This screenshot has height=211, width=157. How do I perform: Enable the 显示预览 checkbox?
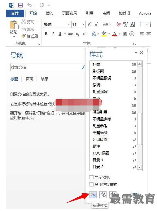pos(91,177)
